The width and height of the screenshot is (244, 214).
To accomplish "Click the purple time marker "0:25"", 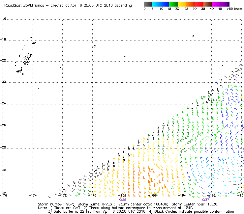I will (x=123, y=200).
